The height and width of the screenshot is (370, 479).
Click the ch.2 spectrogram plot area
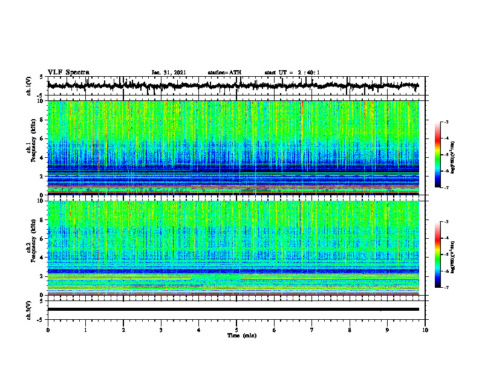(233, 248)
